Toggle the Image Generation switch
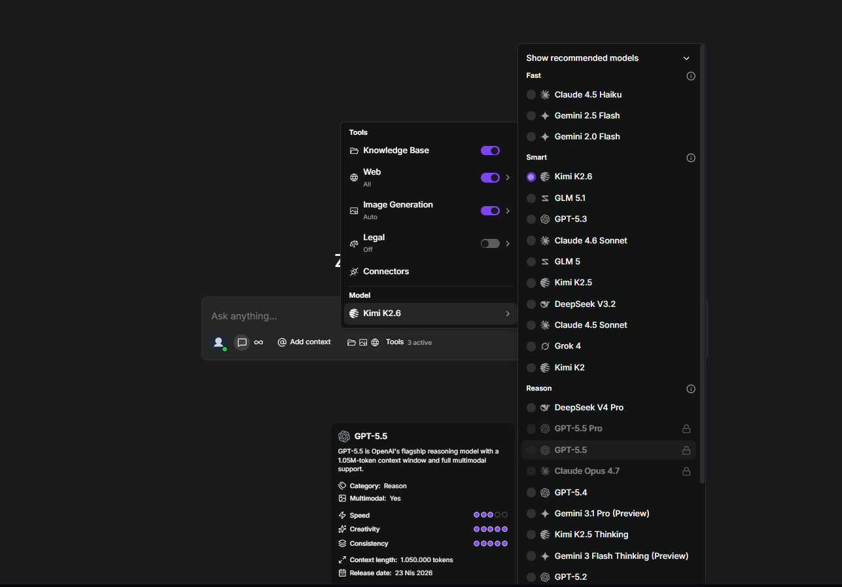This screenshot has width=842, height=587. coord(490,211)
